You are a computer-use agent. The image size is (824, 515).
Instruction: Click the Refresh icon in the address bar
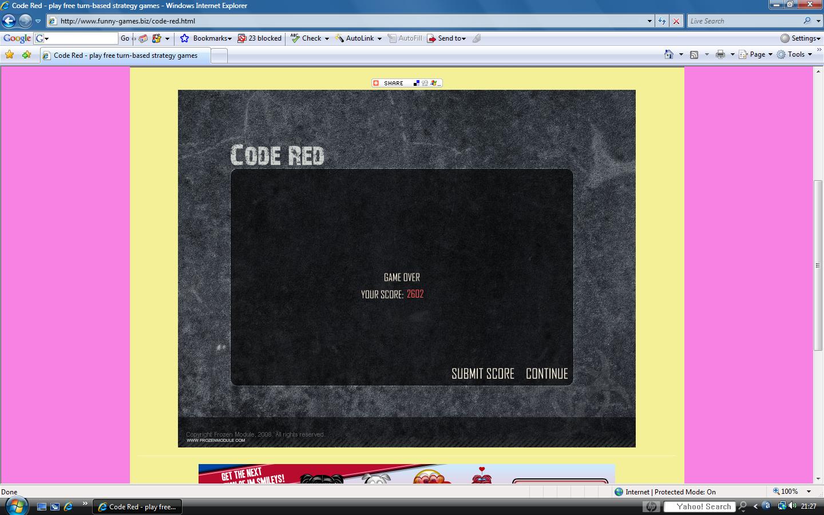coord(662,21)
